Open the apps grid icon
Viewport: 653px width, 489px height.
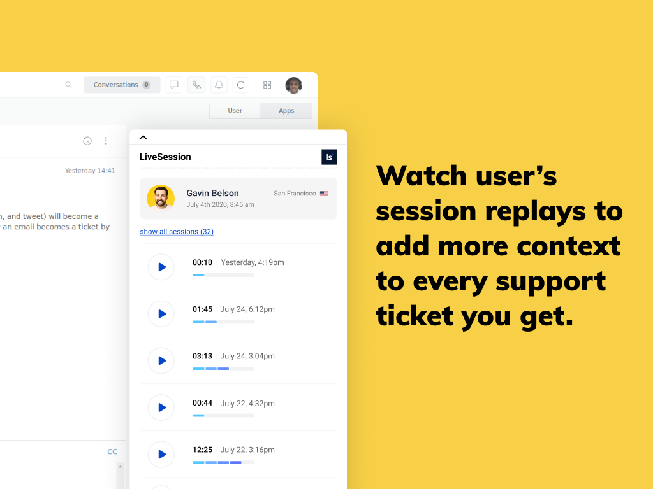pos(267,85)
